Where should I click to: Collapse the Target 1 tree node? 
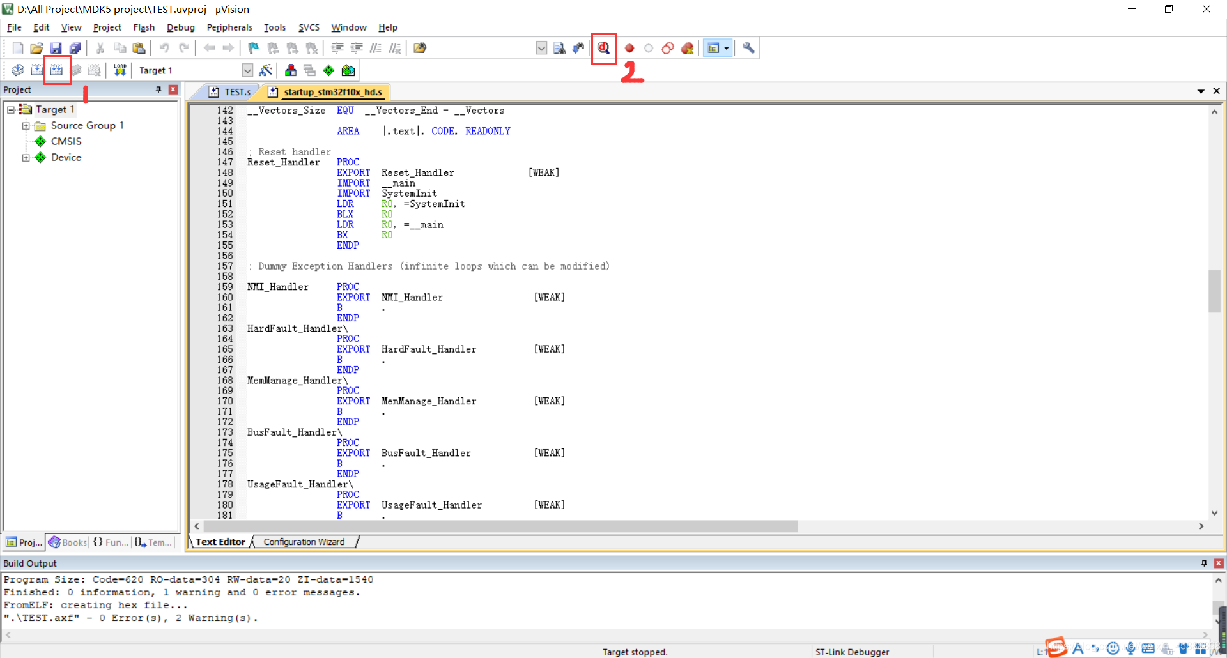pos(11,110)
